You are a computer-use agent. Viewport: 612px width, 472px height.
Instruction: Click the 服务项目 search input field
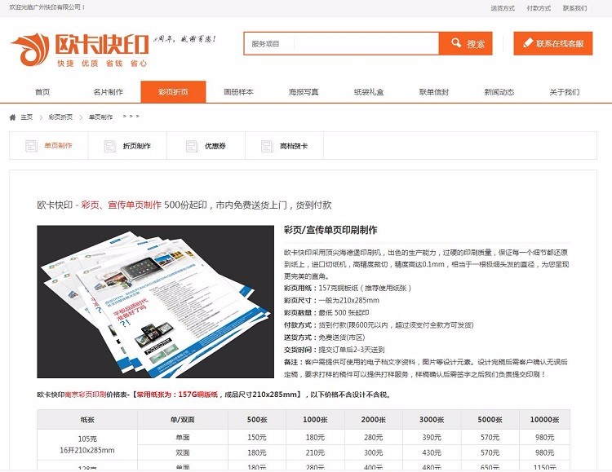tap(342, 43)
